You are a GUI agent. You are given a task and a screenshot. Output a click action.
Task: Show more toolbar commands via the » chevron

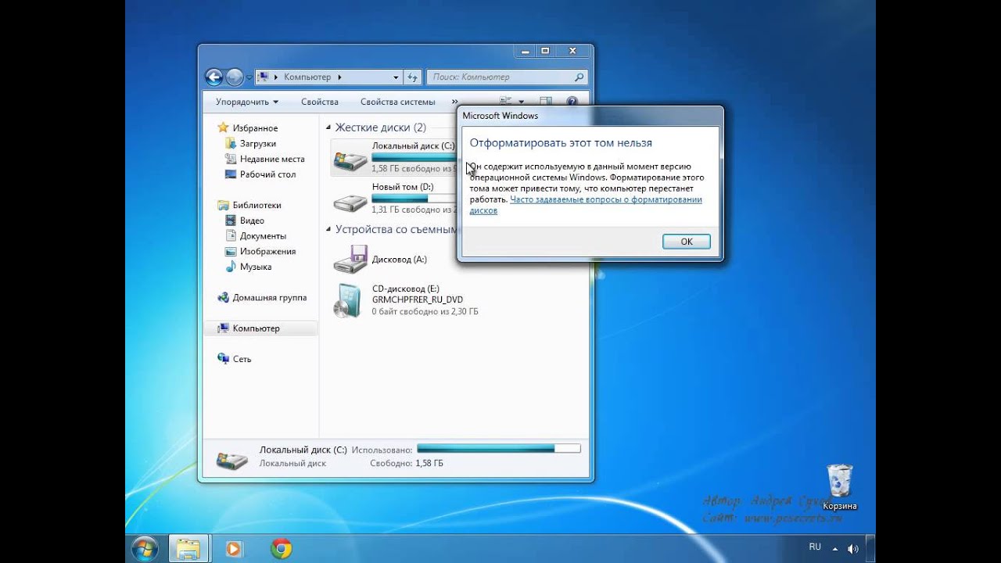(x=454, y=102)
